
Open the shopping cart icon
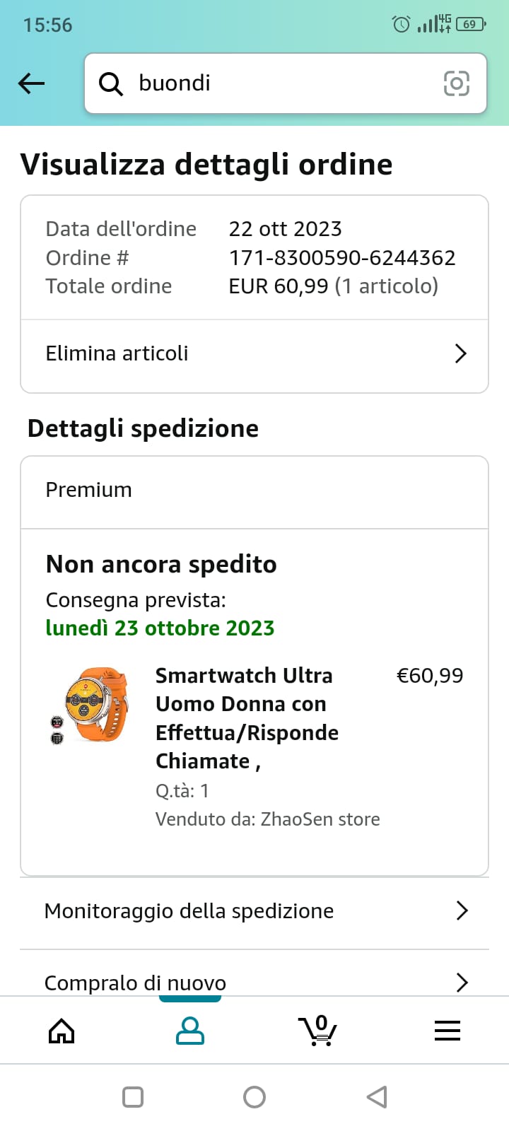pos(318,1031)
